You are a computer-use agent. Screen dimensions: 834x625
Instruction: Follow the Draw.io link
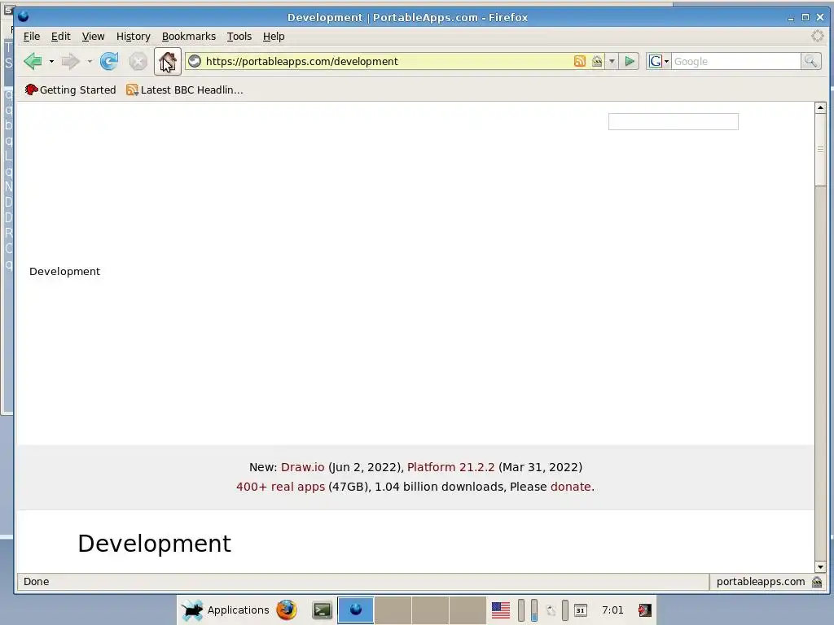(302, 467)
